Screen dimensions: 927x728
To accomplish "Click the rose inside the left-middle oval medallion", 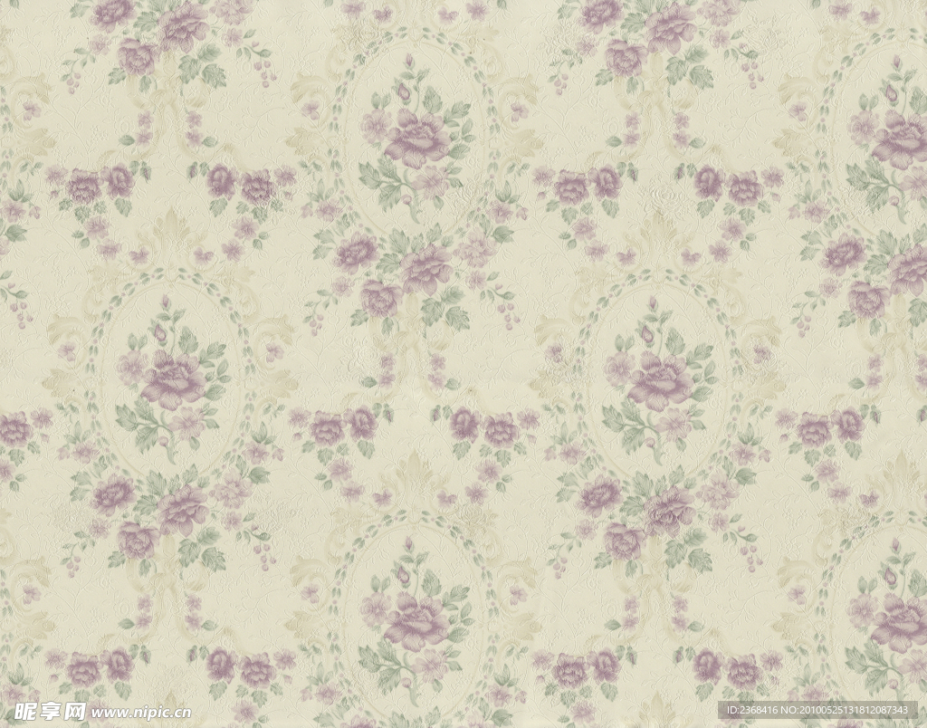I will [x=172, y=380].
